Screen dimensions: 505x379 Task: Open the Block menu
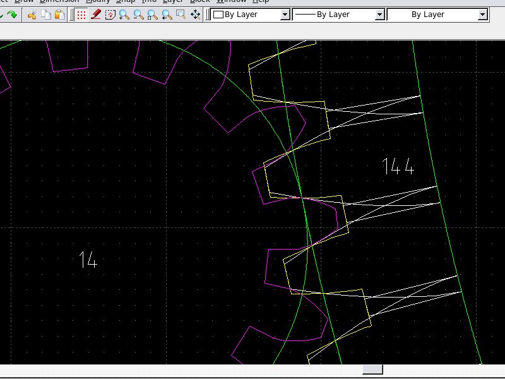(x=199, y=1)
